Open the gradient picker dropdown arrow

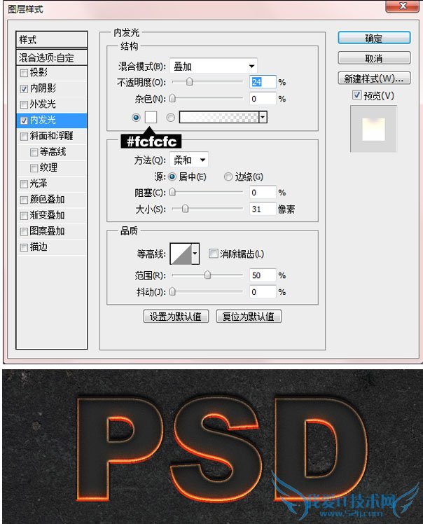pyautogui.click(x=263, y=117)
